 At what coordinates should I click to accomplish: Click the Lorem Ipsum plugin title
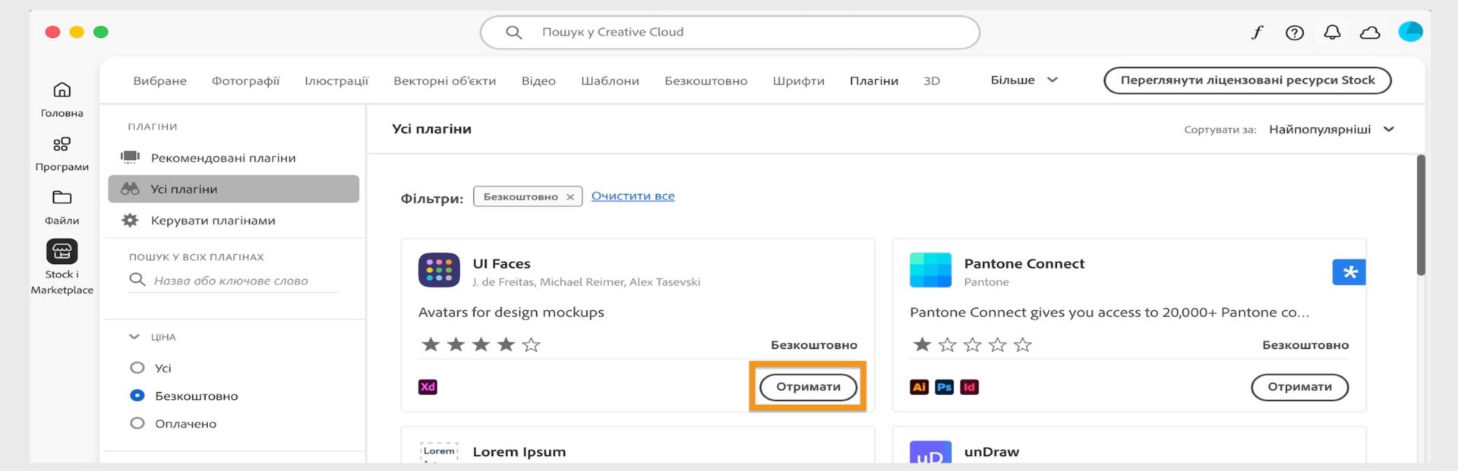pos(519,452)
